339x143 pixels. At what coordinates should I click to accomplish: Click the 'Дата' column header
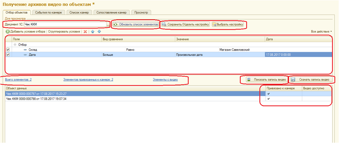(x=298, y=39)
